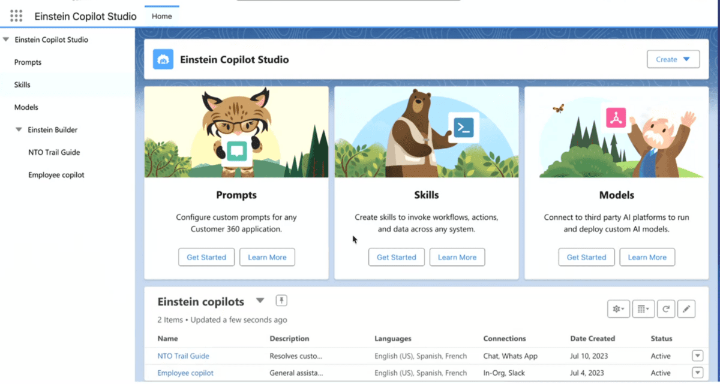
Task: Click the 'Jul 4, 2023' date cell
Action: coord(588,373)
